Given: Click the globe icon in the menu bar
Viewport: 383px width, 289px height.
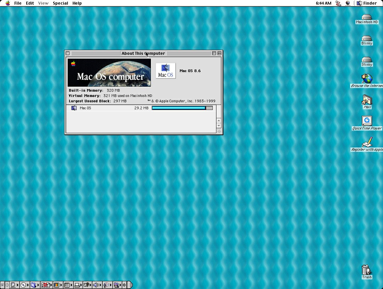Looking at the screenshot, I should click(347, 3).
